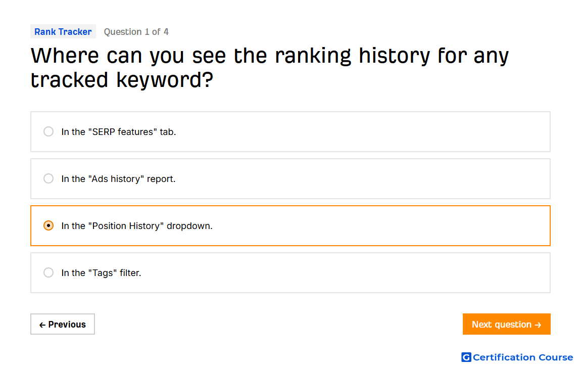Pick the "Tags" filter radio button

48,273
